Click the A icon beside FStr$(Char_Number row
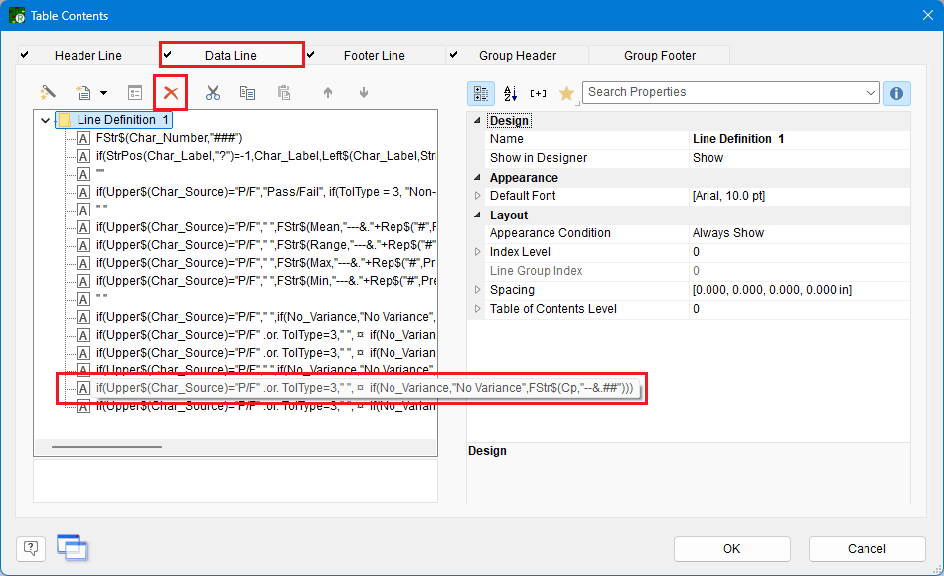 click(83, 138)
